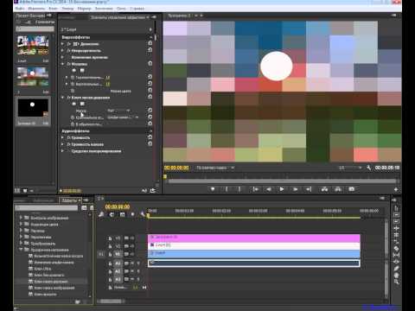Select the Hand tool in Tools panel

tap(396, 275)
